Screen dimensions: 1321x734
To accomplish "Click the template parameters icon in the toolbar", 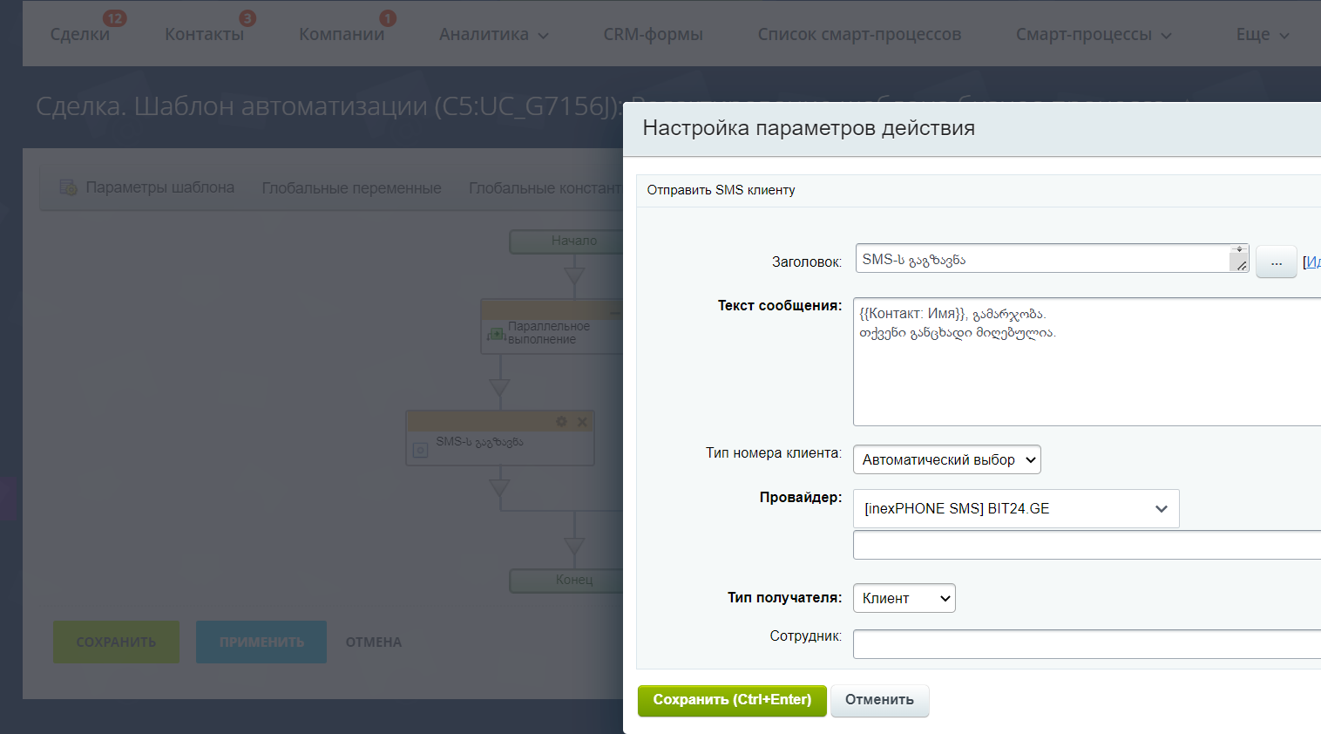I will point(68,187).
